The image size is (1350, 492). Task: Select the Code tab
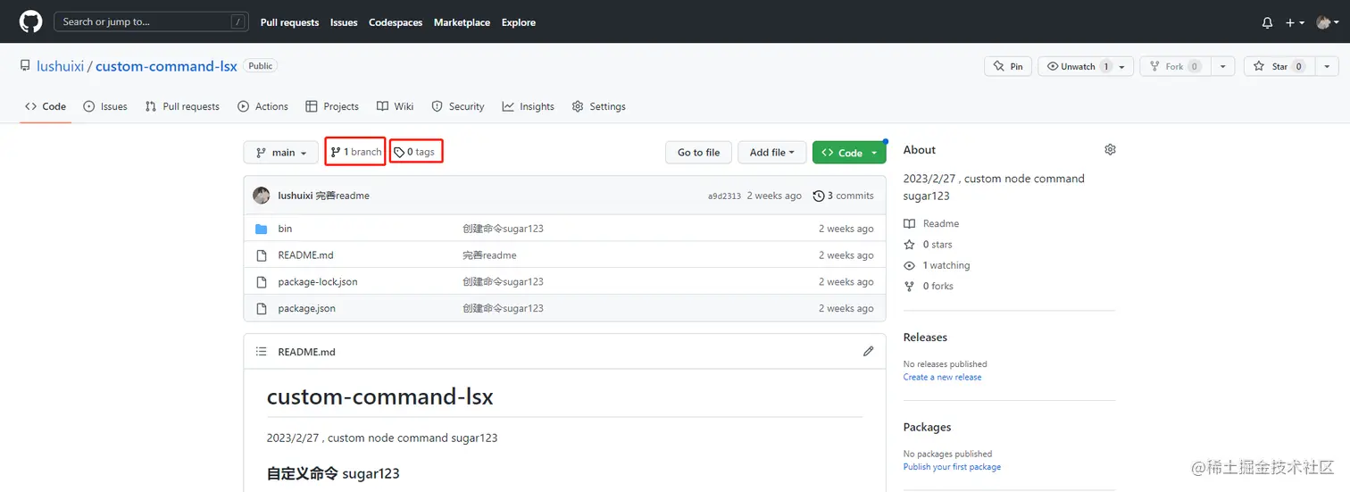[46, 106]
